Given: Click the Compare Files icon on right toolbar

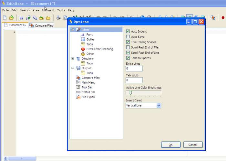Looking at the screenshot, I should (213, 17).
